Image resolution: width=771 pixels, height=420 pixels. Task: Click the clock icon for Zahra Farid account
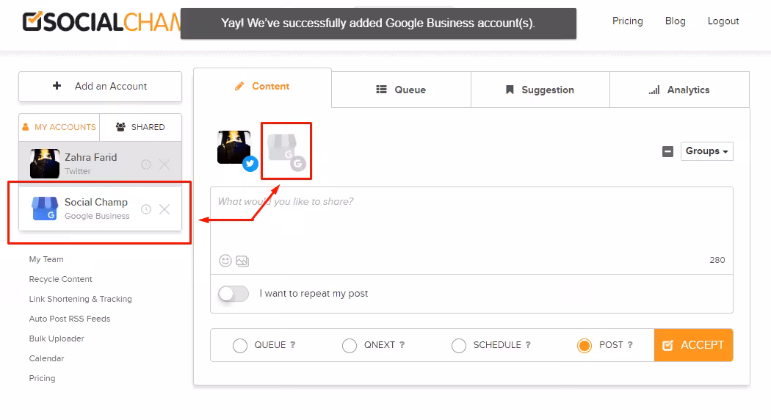point(146,164)
